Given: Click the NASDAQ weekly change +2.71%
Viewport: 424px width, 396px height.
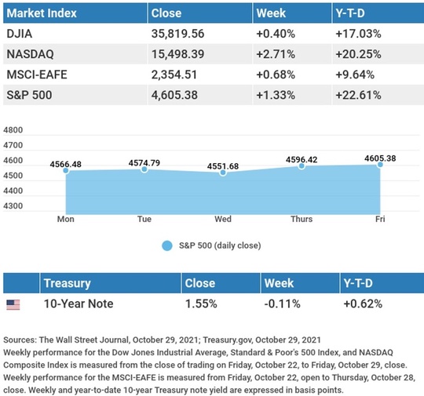Looking at the screenshot, I should [x=276, y=54].
